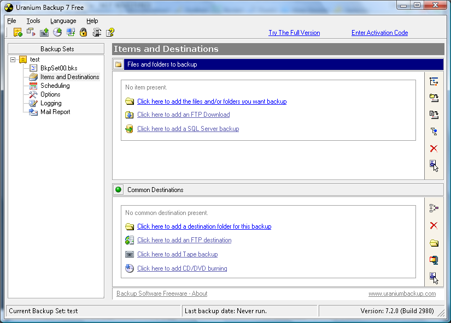Select Mail Report in the Backup Sets tree
This screenshot has width=451, height=323.
click(x=55, y=112)
